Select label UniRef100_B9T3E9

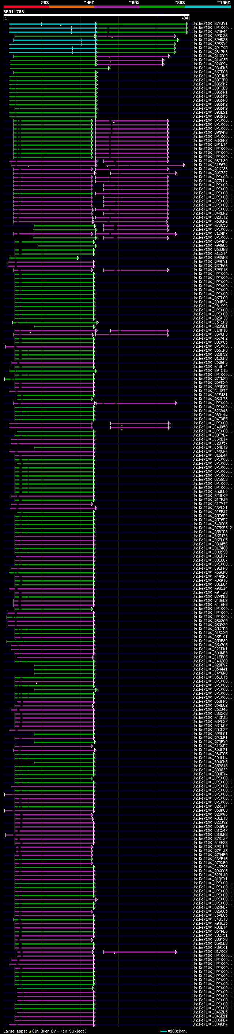point(210,88)
